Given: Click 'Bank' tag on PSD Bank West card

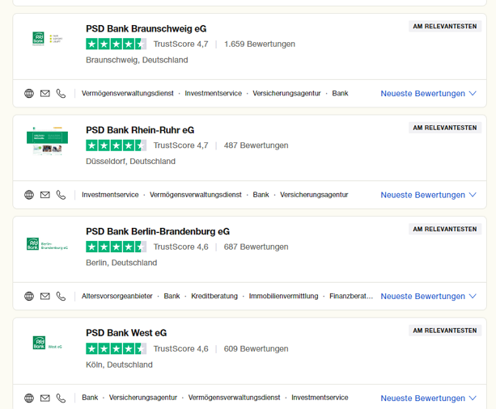Looking at the screenshot, I should point(90,398).
